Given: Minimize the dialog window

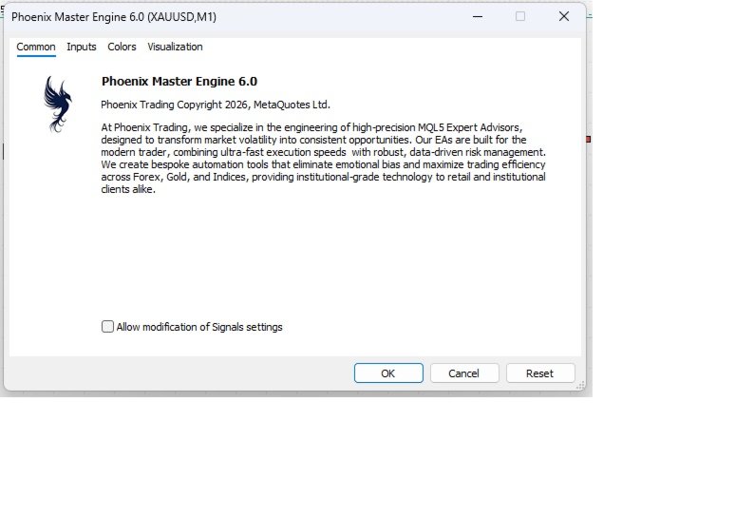Looking at the screenshot, I should [x=478, y=17].
